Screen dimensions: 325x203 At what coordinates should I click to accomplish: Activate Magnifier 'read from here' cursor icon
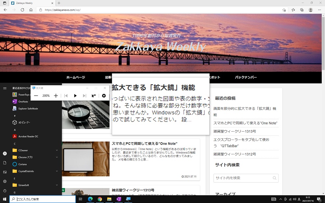pyautogui.click(x=94, y=96)
